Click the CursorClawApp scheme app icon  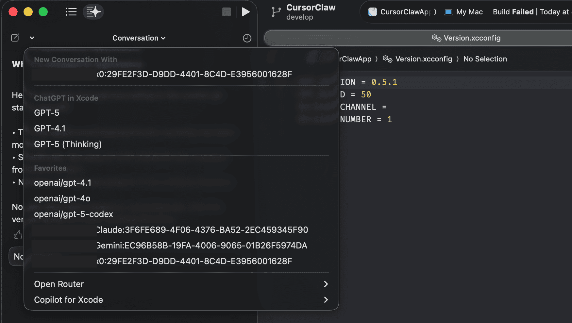[x=372, y=12]
